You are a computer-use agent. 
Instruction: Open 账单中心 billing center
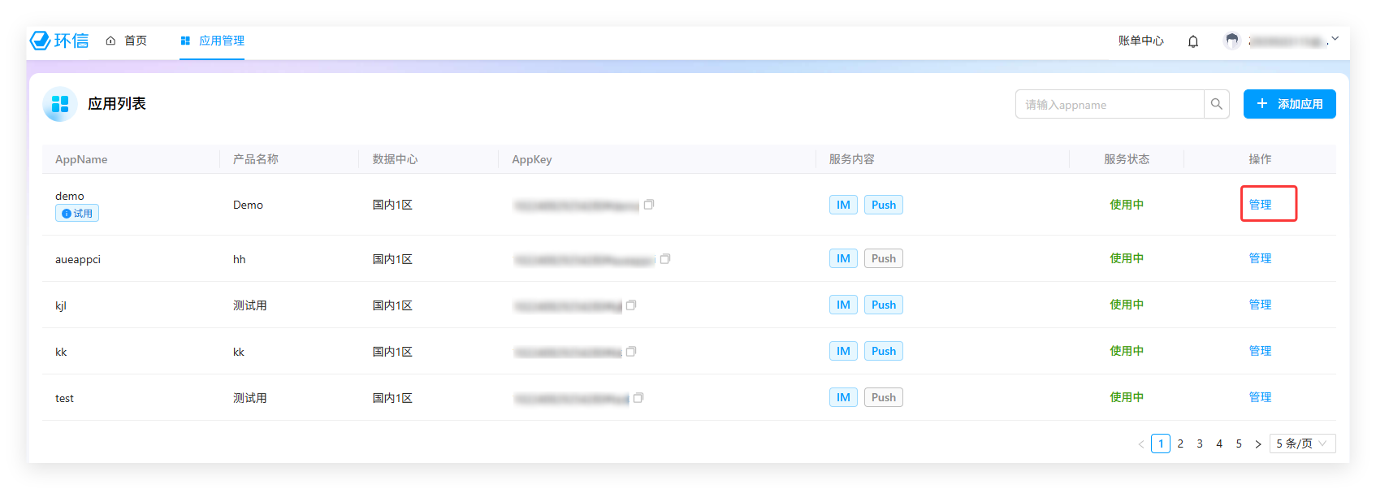pos(1140,41)
